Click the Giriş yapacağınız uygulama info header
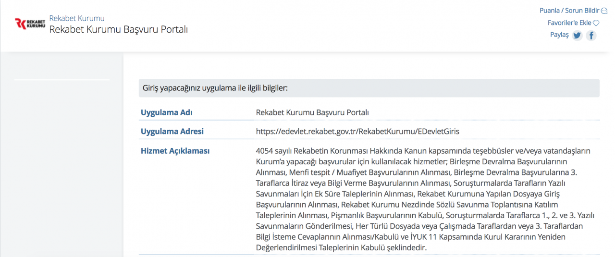615x257 pixels. pyautogui.click(x=369, y=88)
